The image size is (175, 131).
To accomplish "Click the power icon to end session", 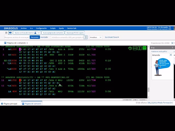I will click(170, 27).
